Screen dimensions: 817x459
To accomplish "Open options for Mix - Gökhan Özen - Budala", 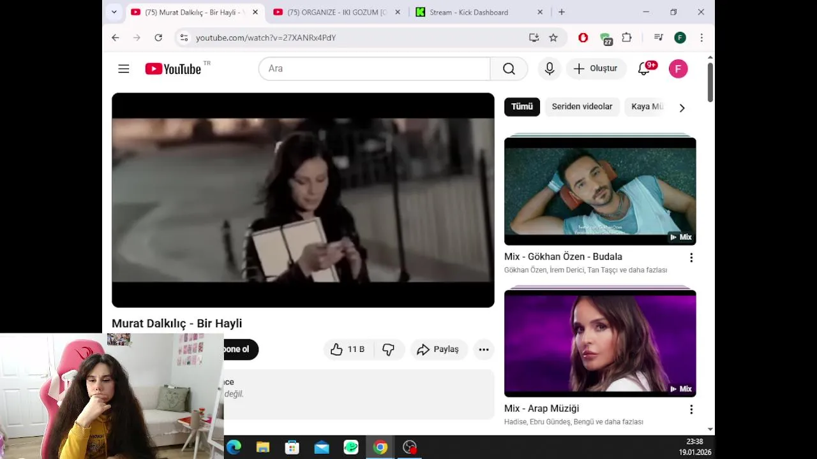I will pos(691,258).
